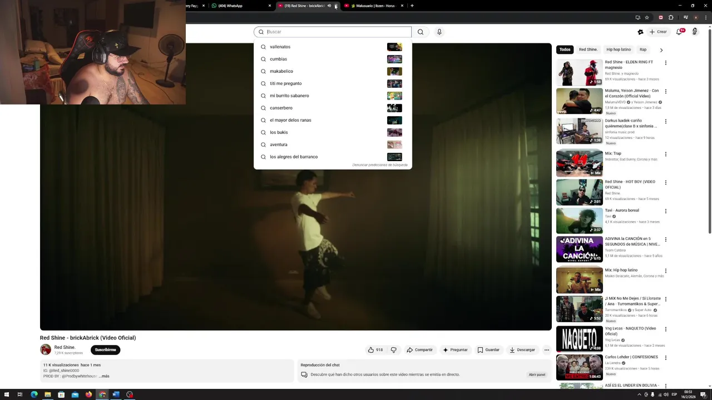Open Firefox from the taskbar
712x400 pixels.
click(x=88, y=394)
